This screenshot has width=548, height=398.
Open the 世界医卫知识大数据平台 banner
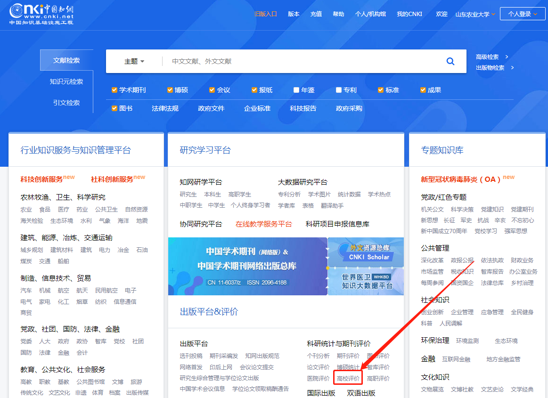(x=366, y=281)
